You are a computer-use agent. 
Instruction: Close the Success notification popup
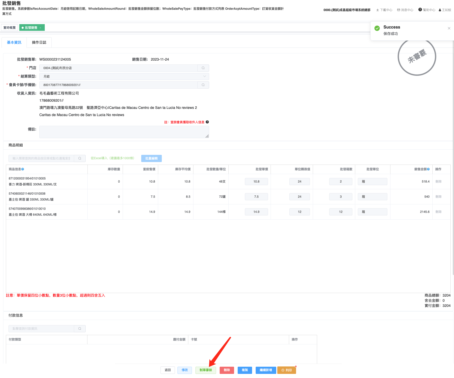(449, 28)
